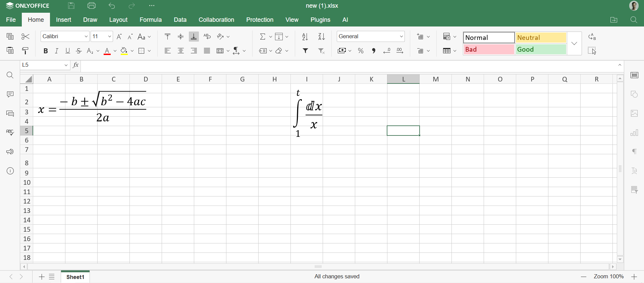Toggle Italic formatting
Viewport: 644px width, 283px height.
(x=57, y=51)
